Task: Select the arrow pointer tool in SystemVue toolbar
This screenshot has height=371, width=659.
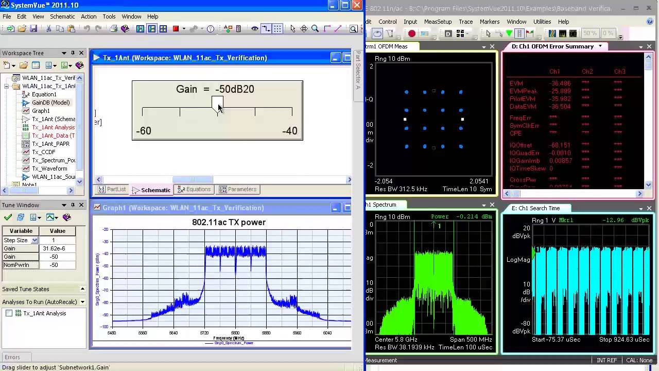Action: click(293, 29)
